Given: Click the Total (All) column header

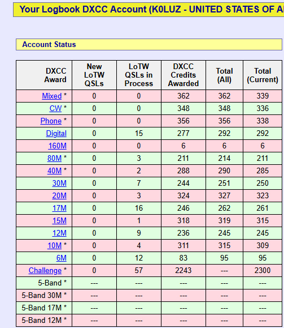Looking at the screenshot, I should point(224,75).
